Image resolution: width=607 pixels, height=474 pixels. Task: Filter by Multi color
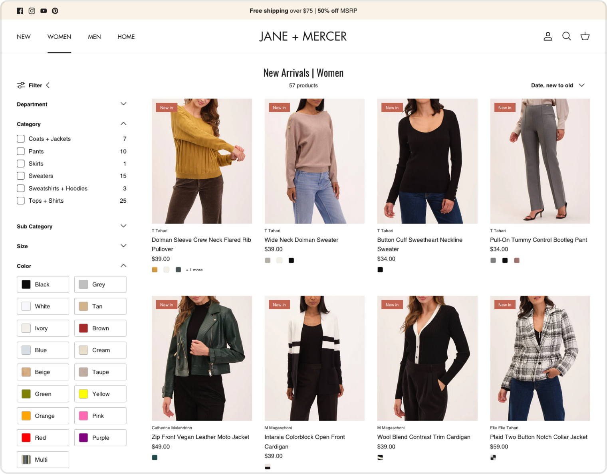coord(43,460)
